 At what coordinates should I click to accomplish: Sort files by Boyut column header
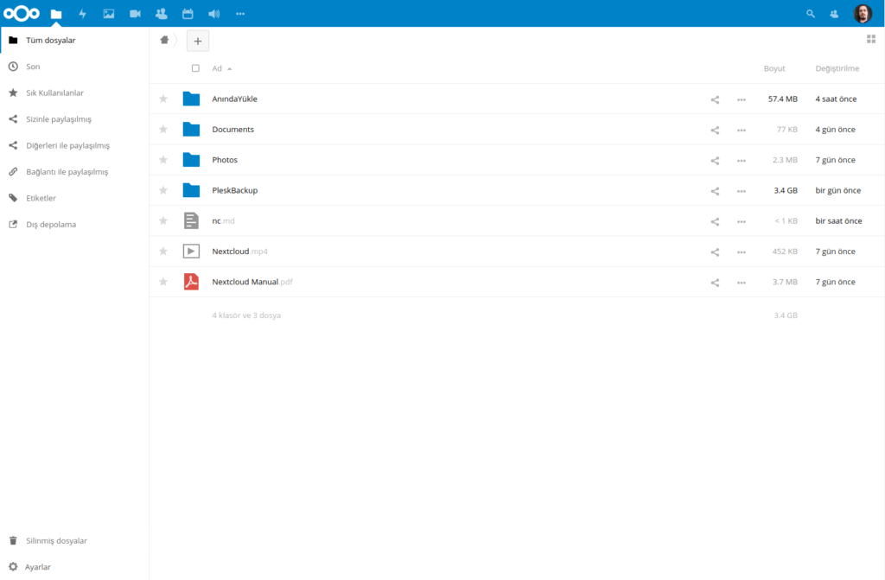(x=774, y=68)
